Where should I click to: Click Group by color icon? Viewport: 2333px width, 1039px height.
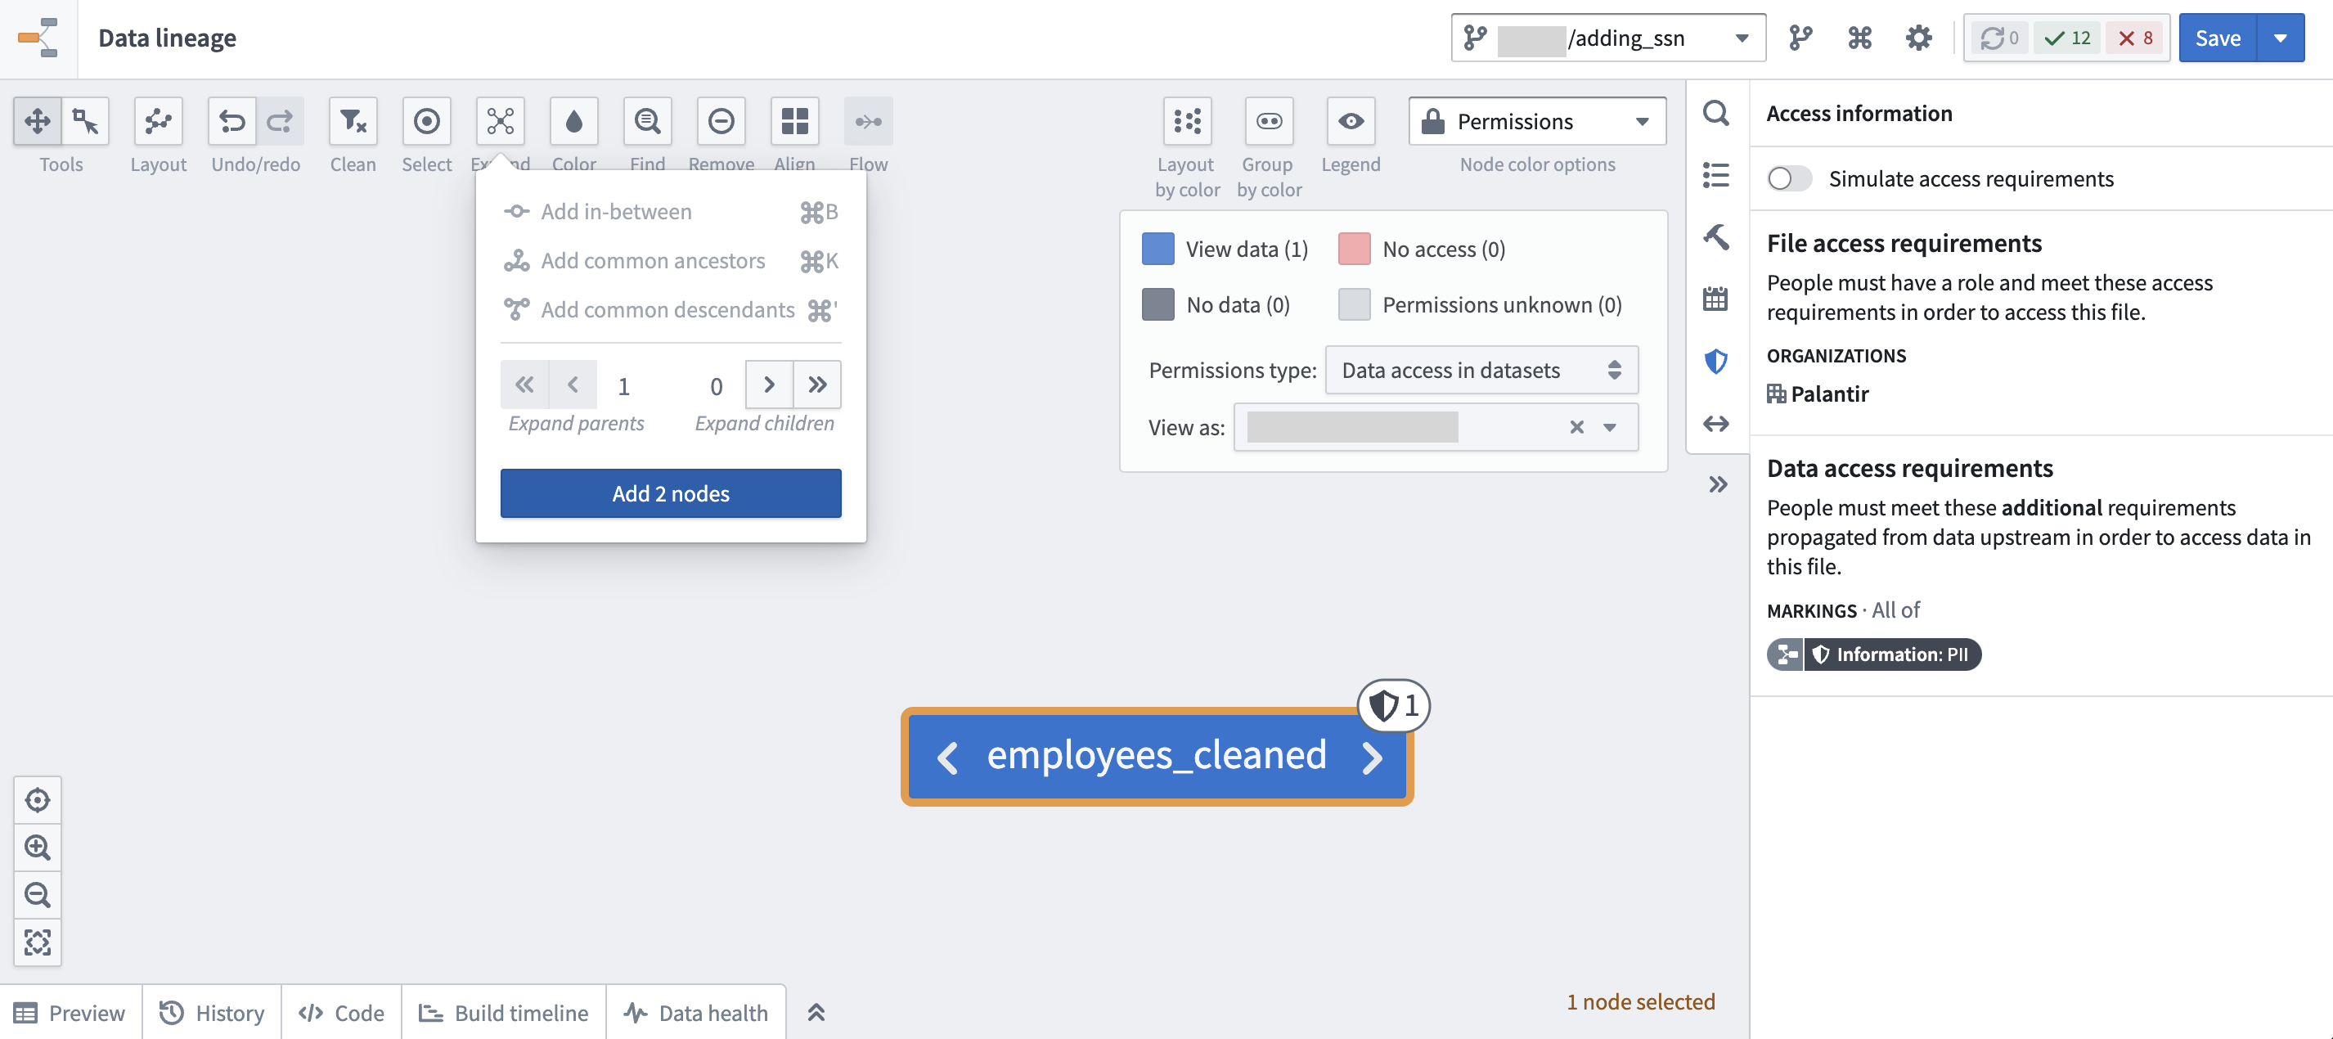coord(1269,120)
